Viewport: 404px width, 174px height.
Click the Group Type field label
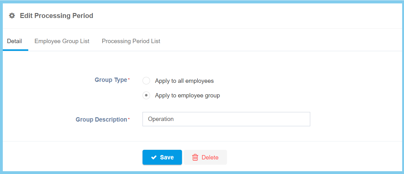[x=111, y=80]
